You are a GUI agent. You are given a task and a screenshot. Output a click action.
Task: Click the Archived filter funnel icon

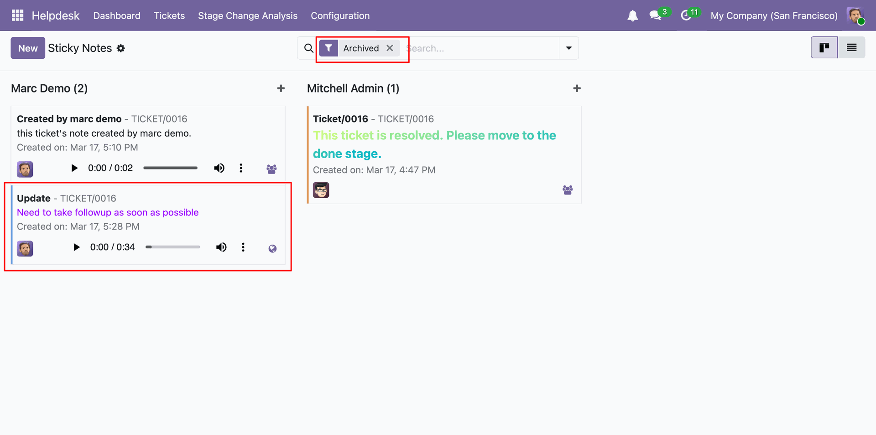point(328,48)
